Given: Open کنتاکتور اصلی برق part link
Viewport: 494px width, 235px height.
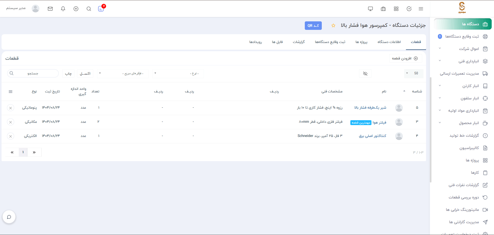Looking at the screenshot, I should pos(372,136).
